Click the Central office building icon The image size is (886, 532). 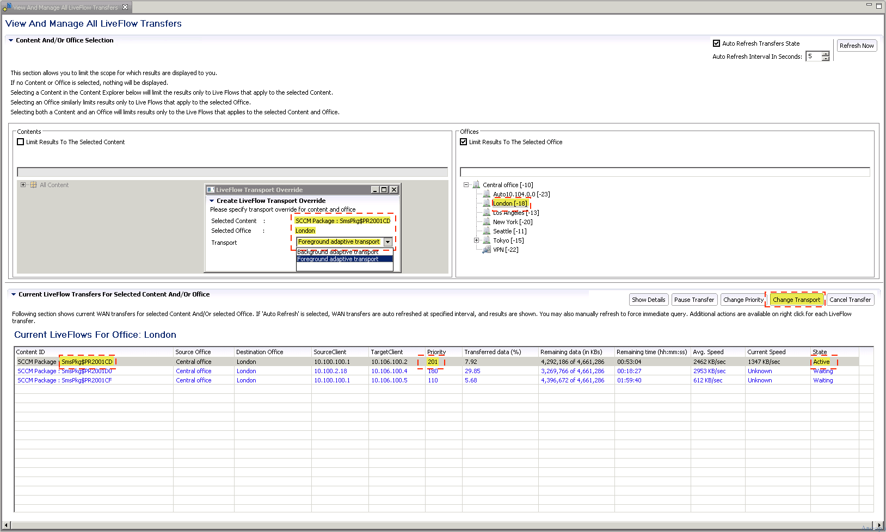coord(476,185)
